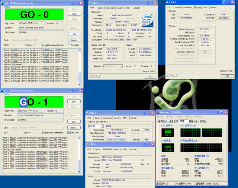Click About in GO - 1 window
Viewport: 238px width, 188px height.
pos(74,127)
